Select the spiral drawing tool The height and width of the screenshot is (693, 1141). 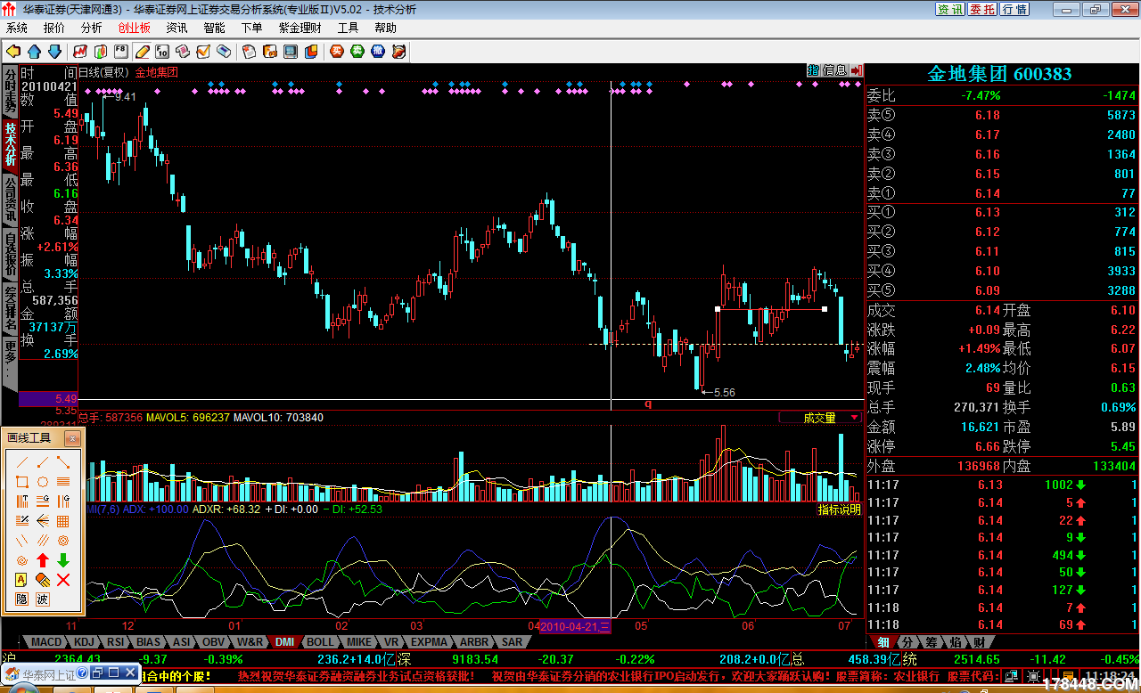[22, 560]
